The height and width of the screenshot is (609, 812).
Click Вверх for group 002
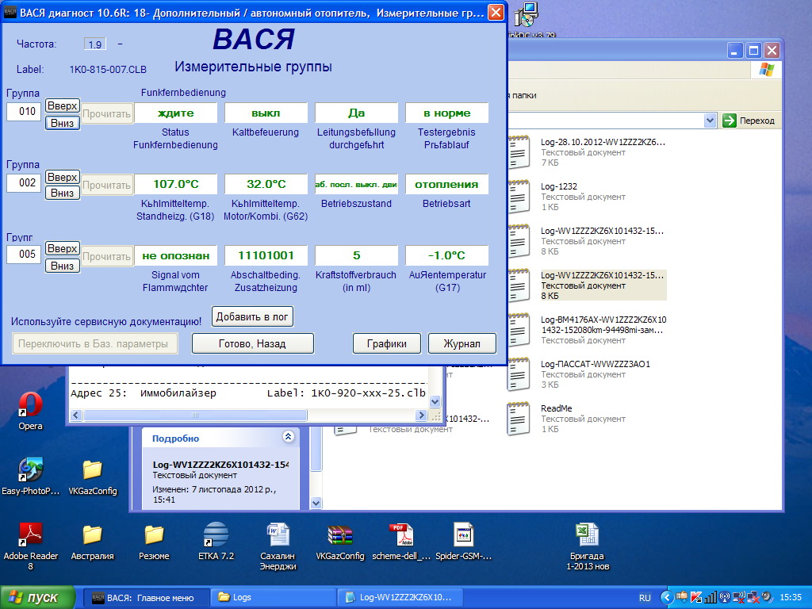tap(62, 177)
